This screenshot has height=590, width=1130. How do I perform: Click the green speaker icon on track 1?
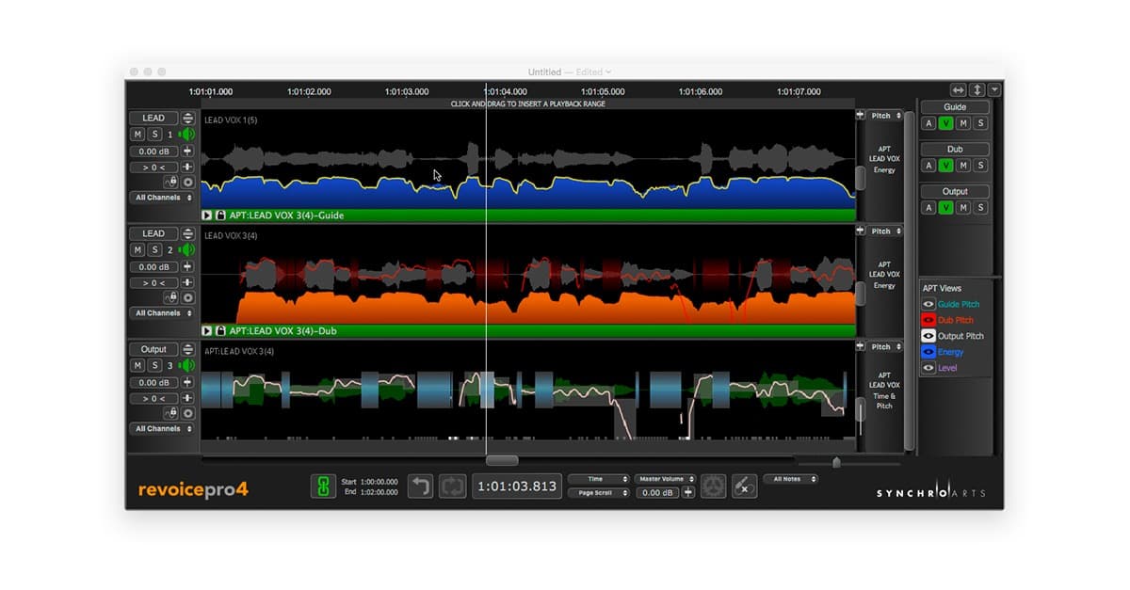tap(187, 135)
